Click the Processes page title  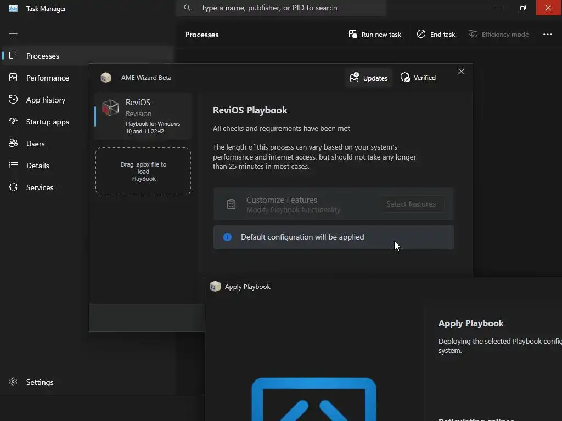pos(201,35)
